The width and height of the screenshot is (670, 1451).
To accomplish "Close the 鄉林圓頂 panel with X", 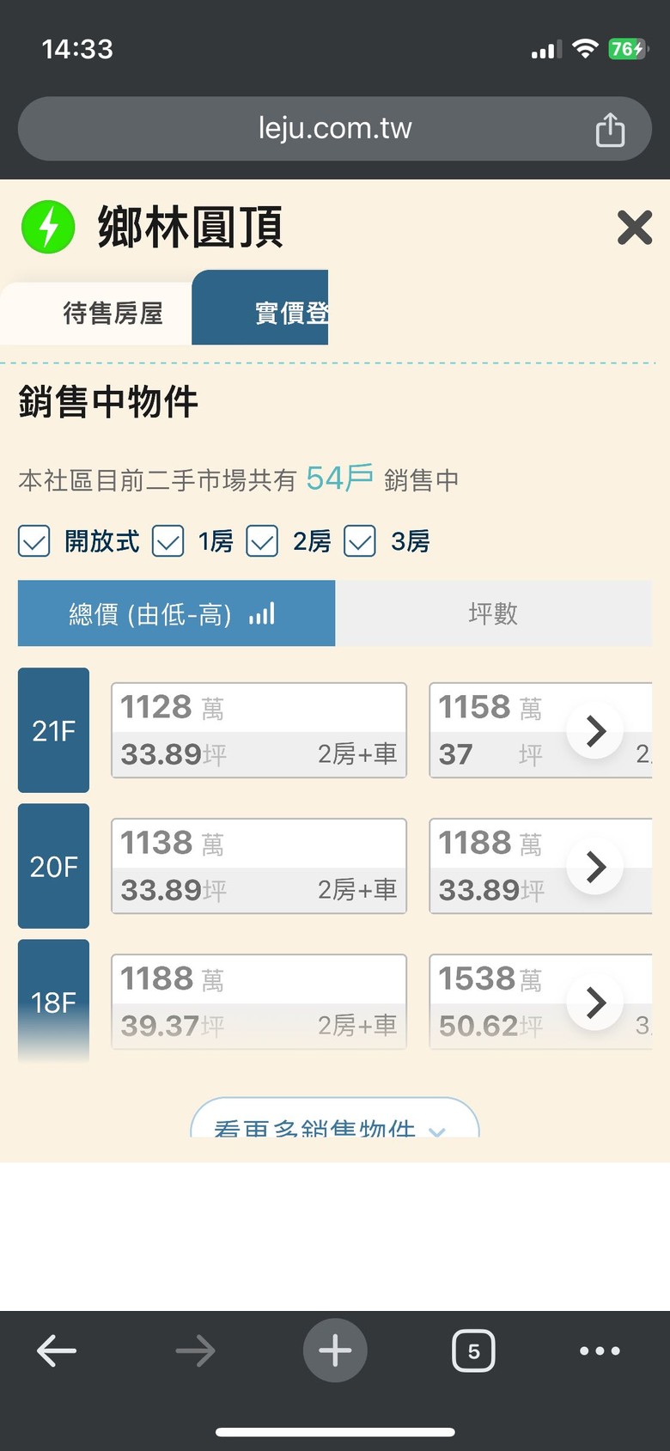I will click(x=635, y=228).
